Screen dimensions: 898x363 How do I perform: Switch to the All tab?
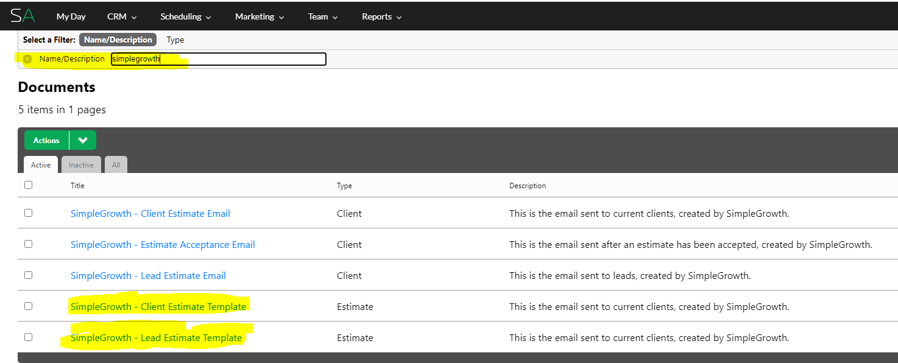[116, 165]
